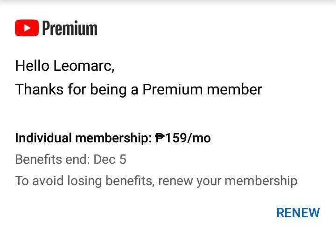Click the word membership at the notice end
This screenshot has width=336, height=234.
[x=261, y=181]
